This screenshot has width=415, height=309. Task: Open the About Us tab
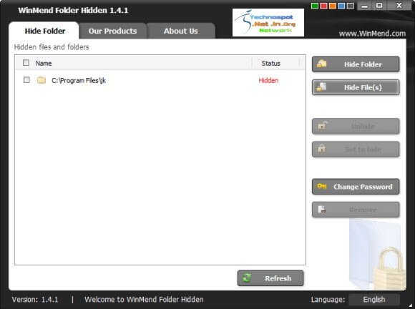181,31
